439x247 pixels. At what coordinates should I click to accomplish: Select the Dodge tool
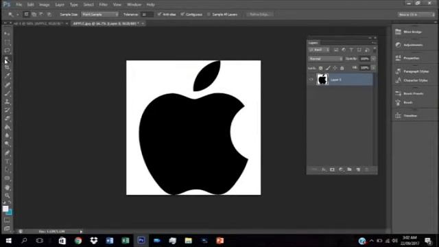pyautogui.click(x=7, y=144)
